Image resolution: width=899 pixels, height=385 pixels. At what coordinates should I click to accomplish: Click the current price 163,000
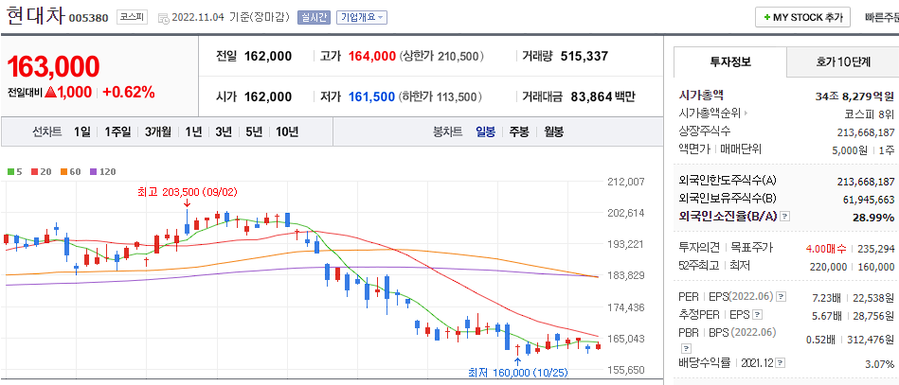(x=53, y=67)
